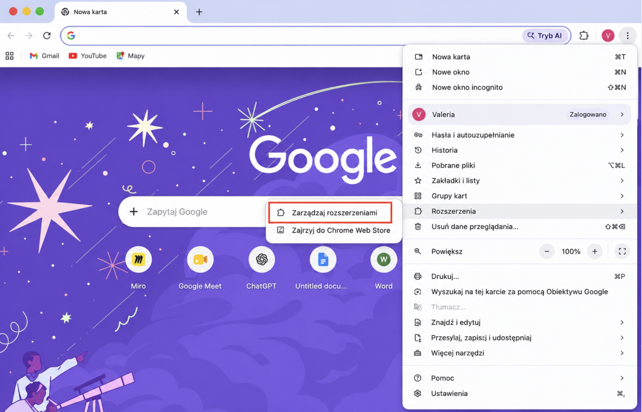Image resolution: width=642 pixels, height=412 pixels.
Task: Expand the Więcej narzędzi submenu
Action: click(519, 353)
